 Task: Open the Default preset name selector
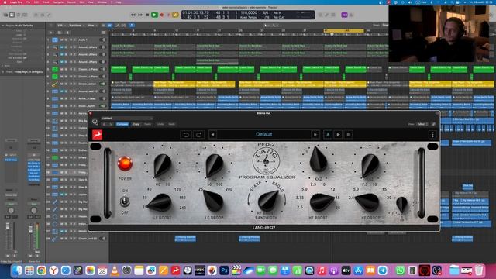[263, 135]
